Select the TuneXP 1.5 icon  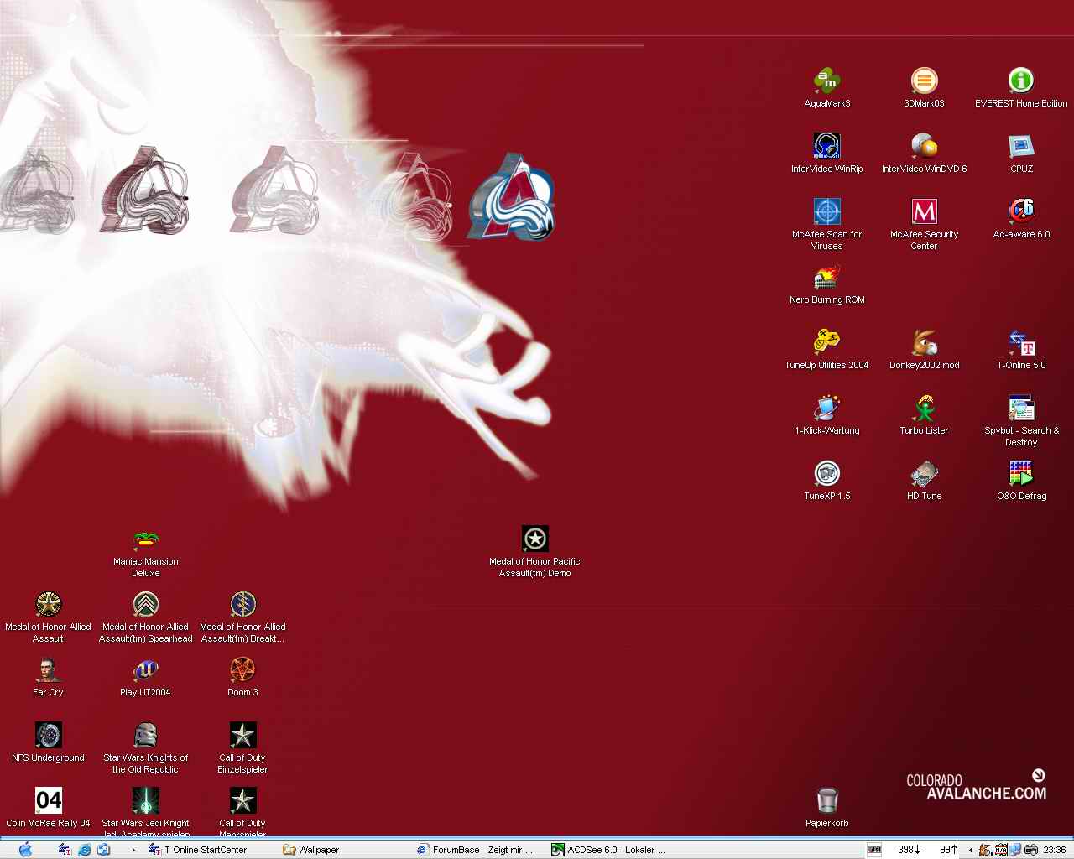pos(826,473)
